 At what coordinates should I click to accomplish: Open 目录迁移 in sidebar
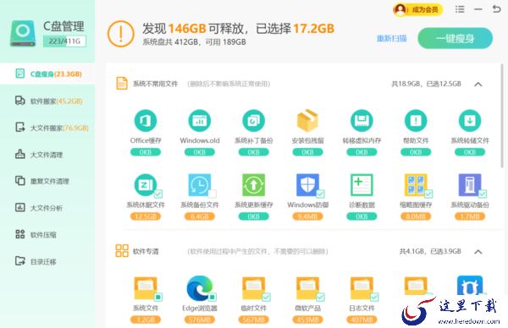point(47,261)
